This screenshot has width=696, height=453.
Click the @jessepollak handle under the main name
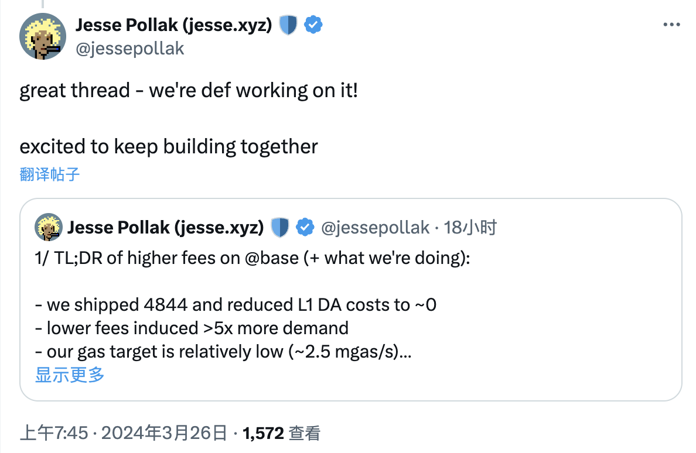pyautogui.click(x=130, y=48)
